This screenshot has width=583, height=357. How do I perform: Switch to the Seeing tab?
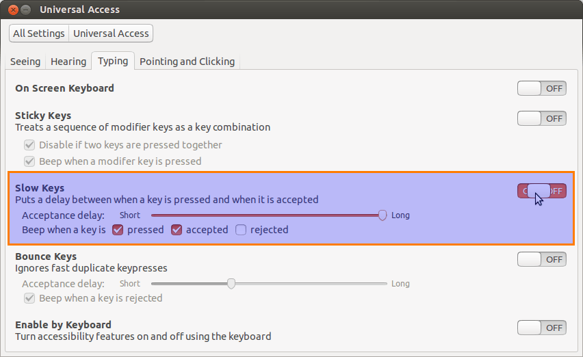[x=25, y=62]
